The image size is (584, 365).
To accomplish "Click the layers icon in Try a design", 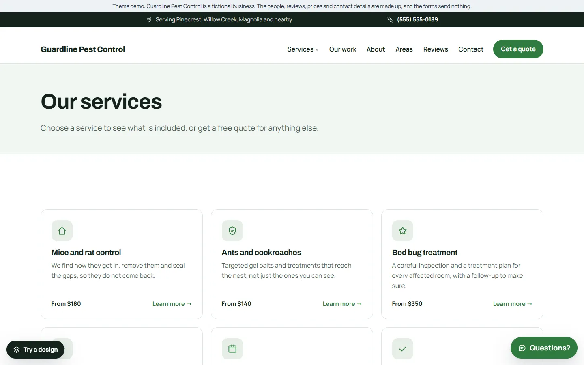I will click(17, 350).
